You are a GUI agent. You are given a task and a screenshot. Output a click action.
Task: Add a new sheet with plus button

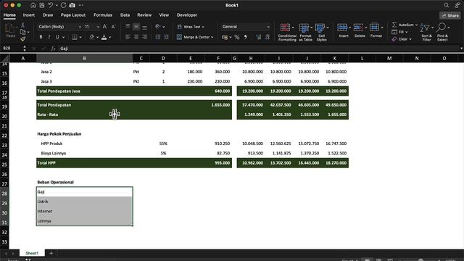tap(51, 253)
